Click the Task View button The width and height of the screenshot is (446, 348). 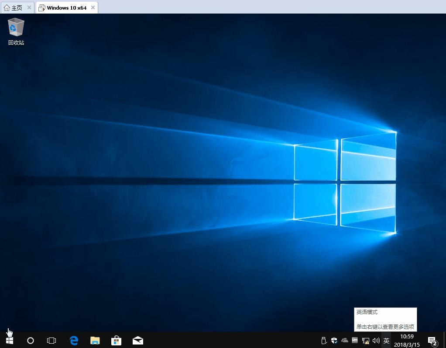click(51, 340)
